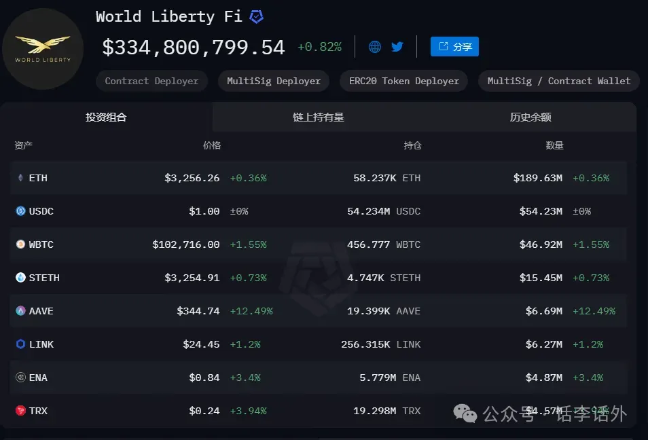The width and height of the screenshot is (648, 440).
Task: Click holding 54.234M USDC
Action: [x=384, y=211]
